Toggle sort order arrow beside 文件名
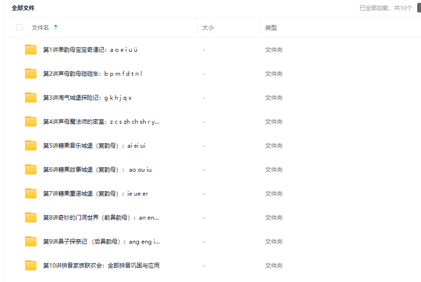 click(56, 27)
